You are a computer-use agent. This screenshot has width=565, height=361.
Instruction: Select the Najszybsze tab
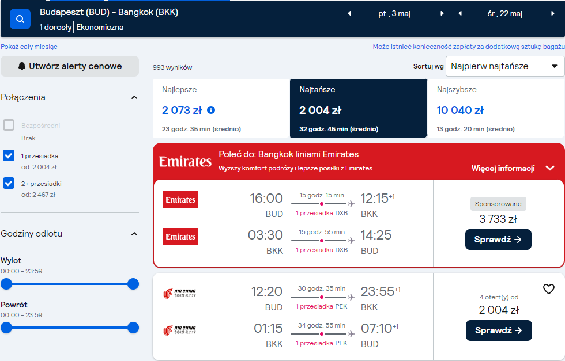[496, 108]
